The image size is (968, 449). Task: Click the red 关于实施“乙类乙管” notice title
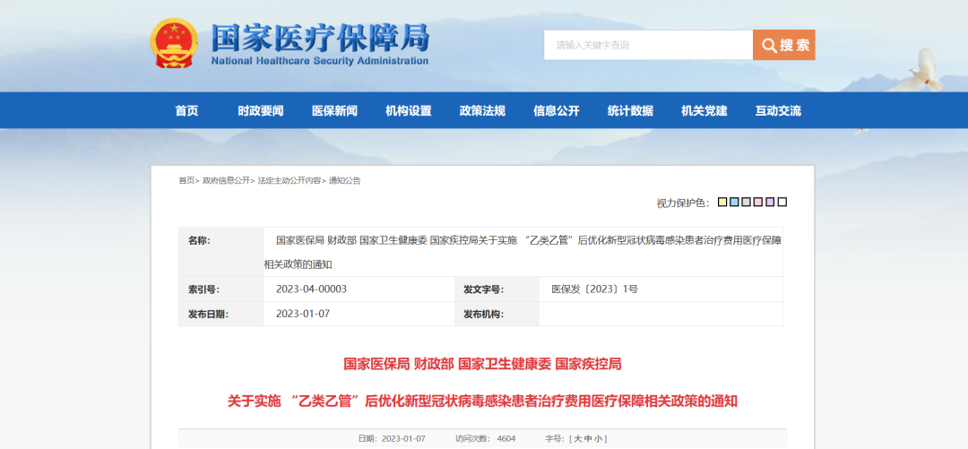(x=482, y=402)
